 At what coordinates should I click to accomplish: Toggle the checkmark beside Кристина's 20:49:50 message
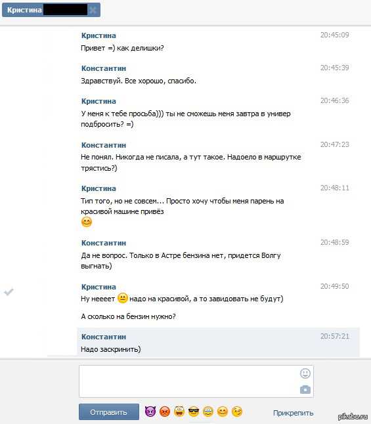click(9, 291)
